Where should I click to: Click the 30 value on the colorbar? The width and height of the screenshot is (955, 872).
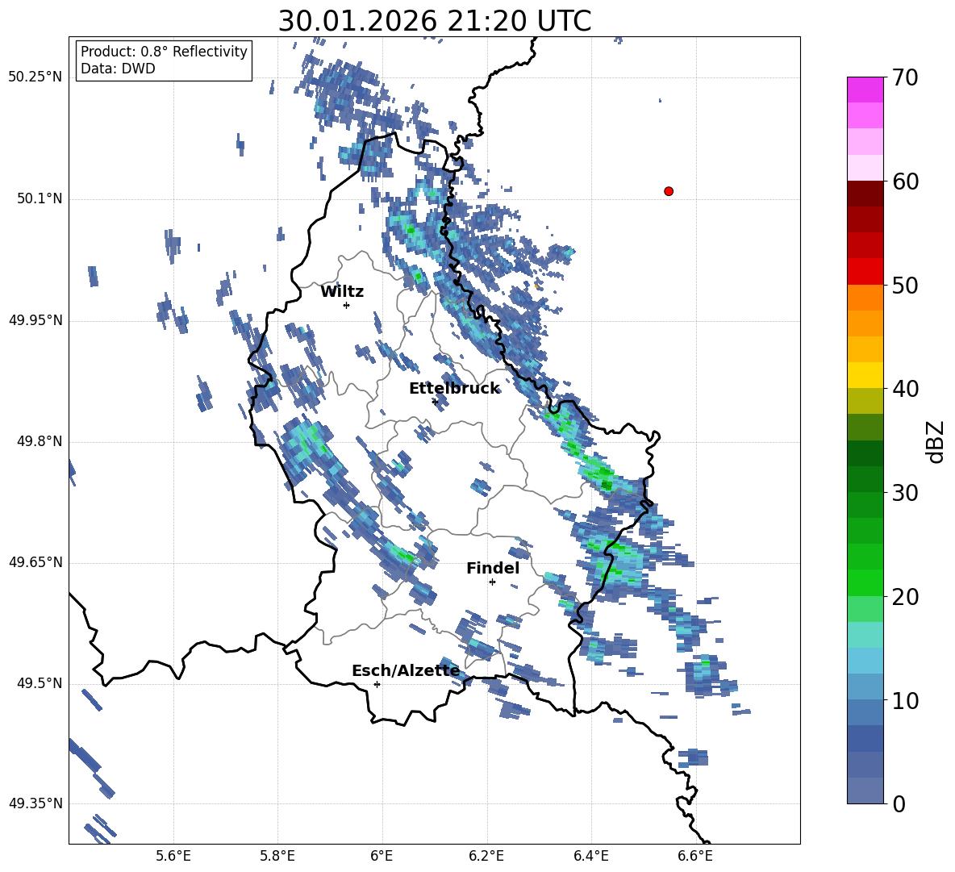pyautogui.click(x=905, y=493)
